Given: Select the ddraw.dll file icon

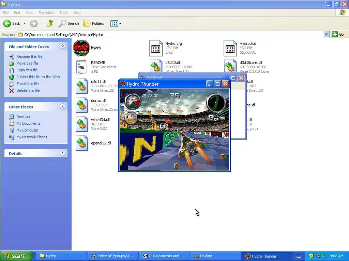Looking at the screenshot, I should [x=81, y=105].
